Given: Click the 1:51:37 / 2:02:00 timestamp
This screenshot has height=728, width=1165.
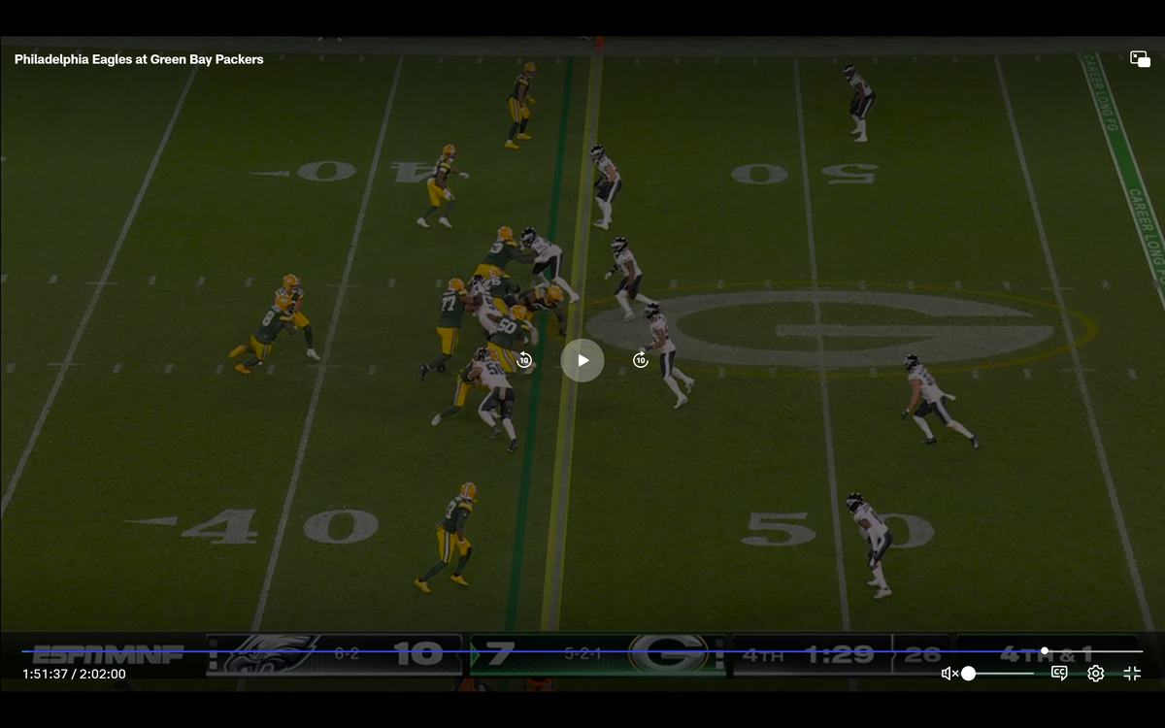Looking at the screenshot, I should [74, 674].
